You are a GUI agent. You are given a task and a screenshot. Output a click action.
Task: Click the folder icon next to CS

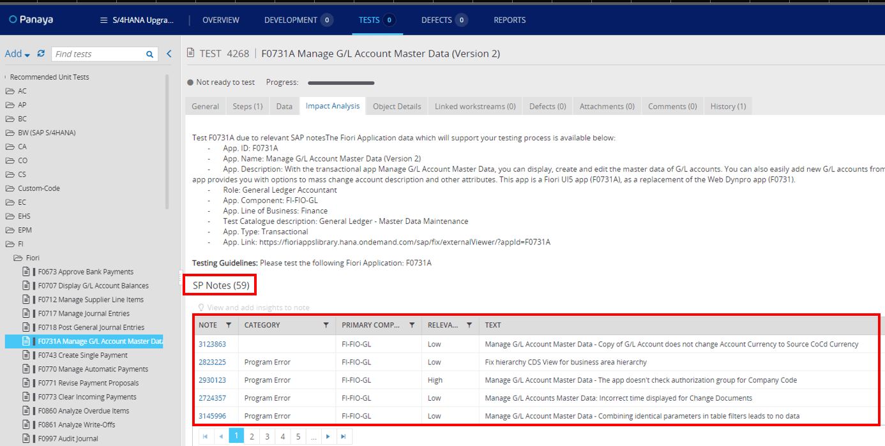click(10, 174)
